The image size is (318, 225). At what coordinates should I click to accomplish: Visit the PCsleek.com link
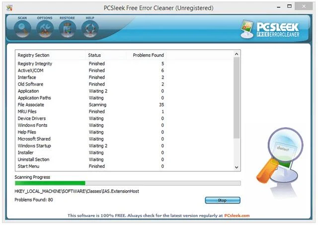[x=237, y=216]
